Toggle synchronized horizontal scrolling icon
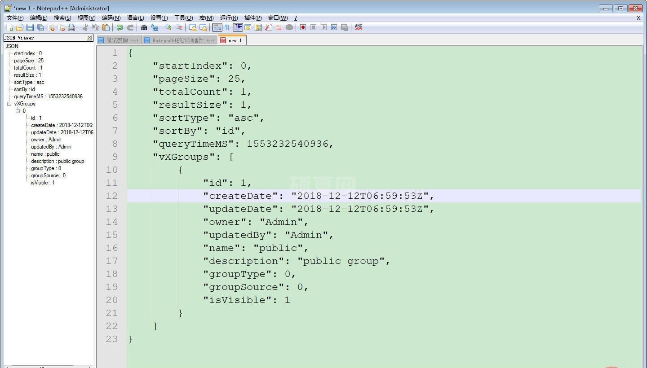The width and height of the screenshot is (647, 368). (203, 27)
